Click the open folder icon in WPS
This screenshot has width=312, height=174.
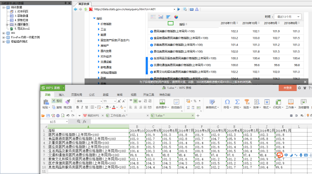pyautogui.click(x=43, y=115)
